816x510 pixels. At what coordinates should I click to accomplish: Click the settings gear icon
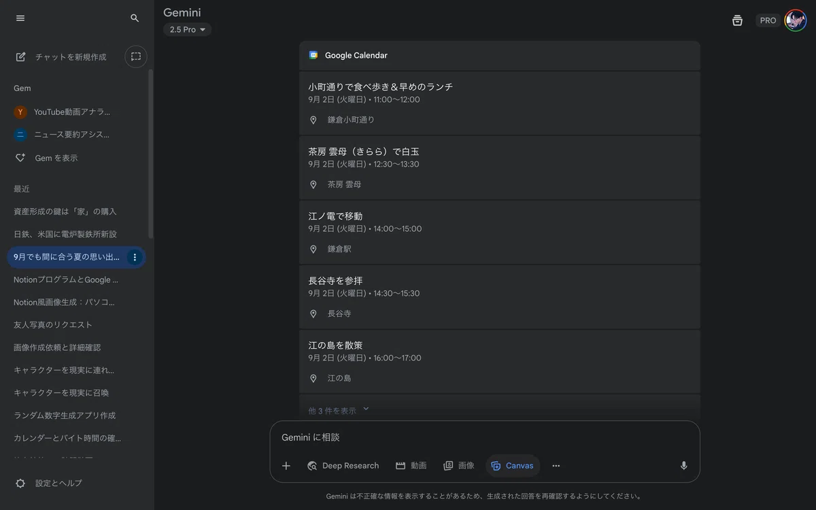pos(20,483)
